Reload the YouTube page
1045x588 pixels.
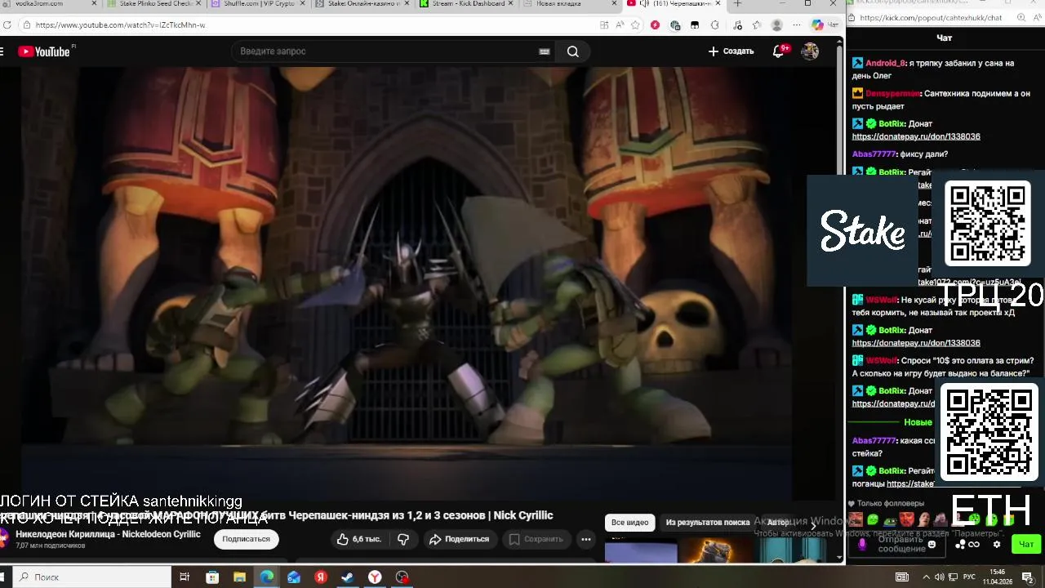click(7, 25)
